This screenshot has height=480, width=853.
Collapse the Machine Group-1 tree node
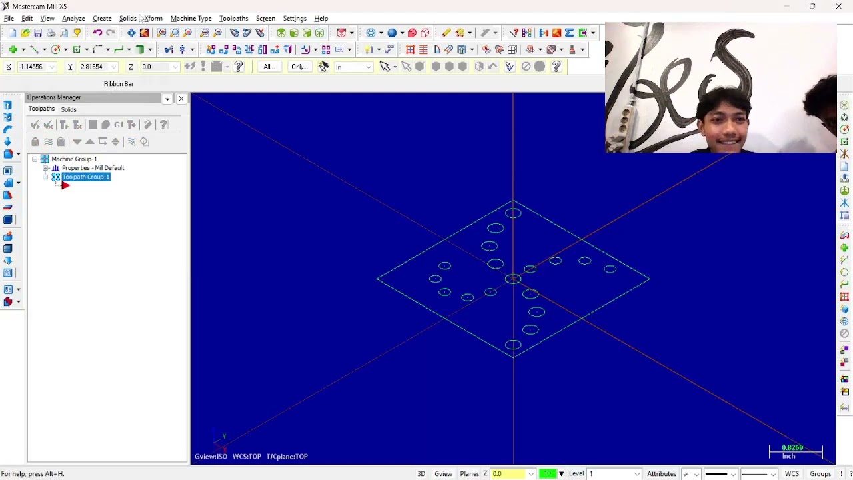coord(35,159)
